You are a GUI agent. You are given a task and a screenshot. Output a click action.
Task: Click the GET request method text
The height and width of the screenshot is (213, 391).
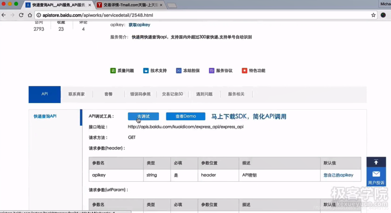coord(132,137)
